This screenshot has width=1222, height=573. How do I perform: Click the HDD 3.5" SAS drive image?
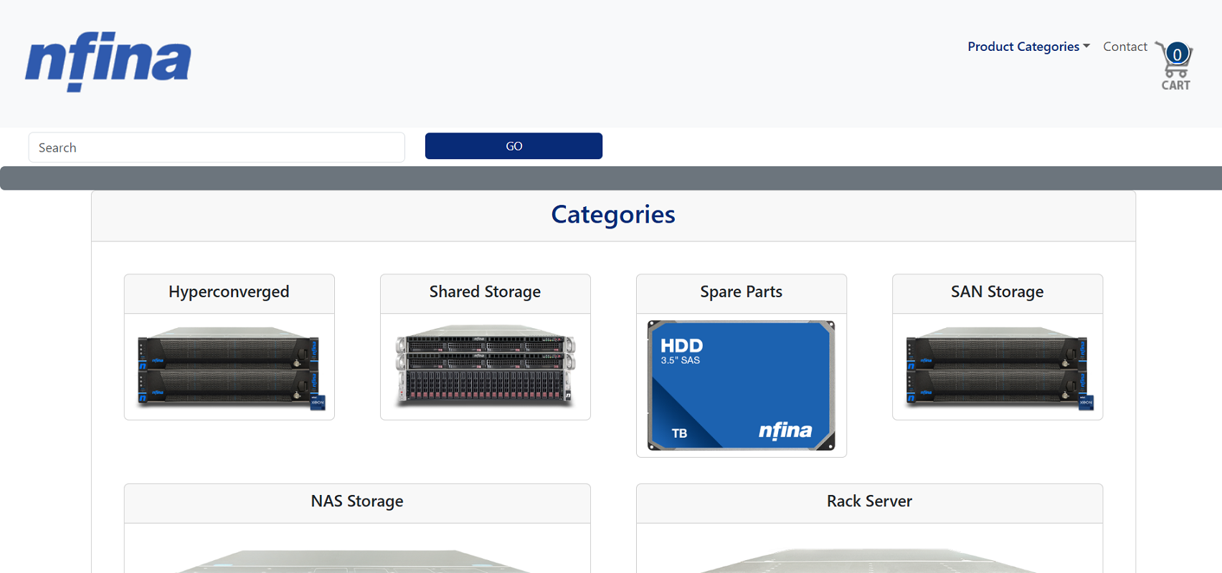[x=741, y=385]
